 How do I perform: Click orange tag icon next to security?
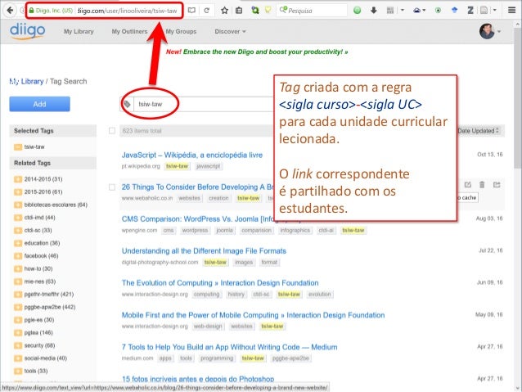18,345
